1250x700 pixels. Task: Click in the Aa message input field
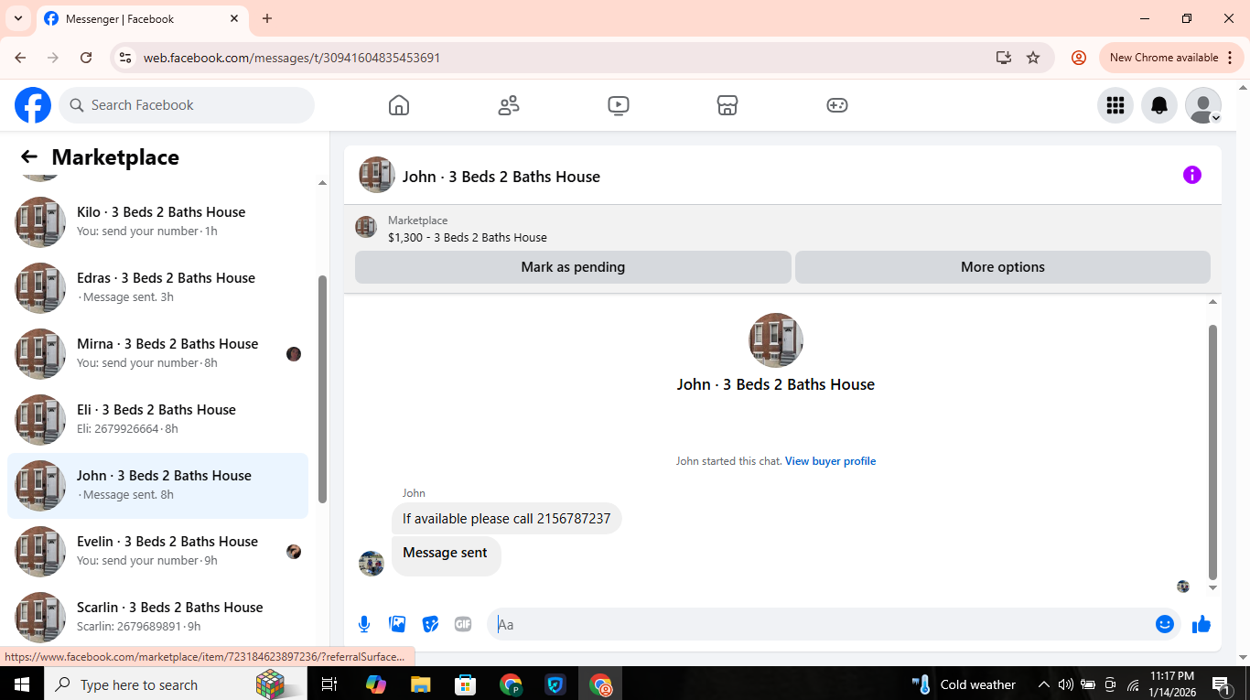tap(821, 624)
